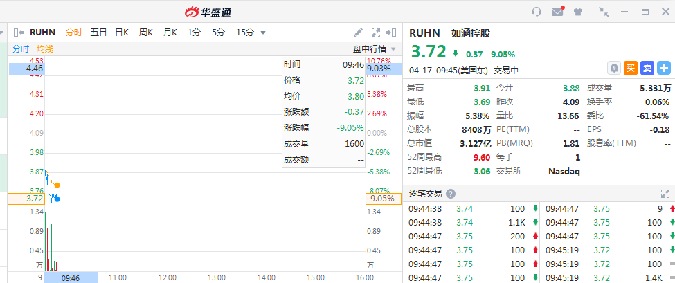Select the 09:44:47 trade of 9 shares
Image resolution: width=675 pixels, height=283 pixels.
point(609,208)
